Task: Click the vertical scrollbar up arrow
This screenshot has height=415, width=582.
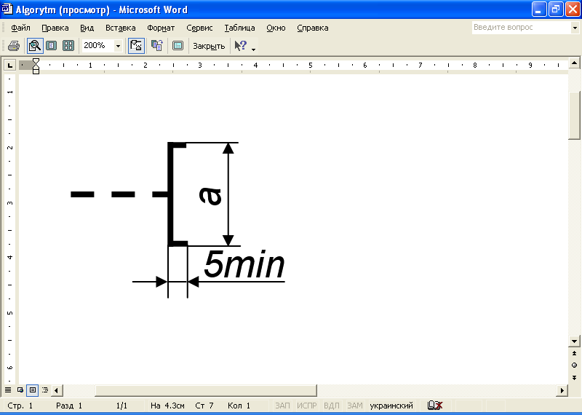Action: tap(574, 63)
